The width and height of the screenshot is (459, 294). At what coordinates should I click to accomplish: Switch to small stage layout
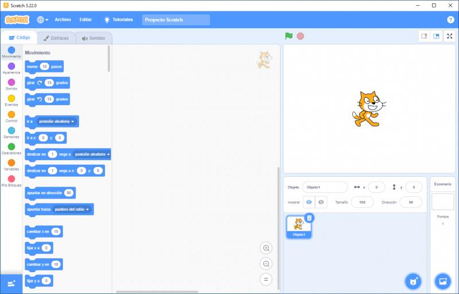(425, 36)
